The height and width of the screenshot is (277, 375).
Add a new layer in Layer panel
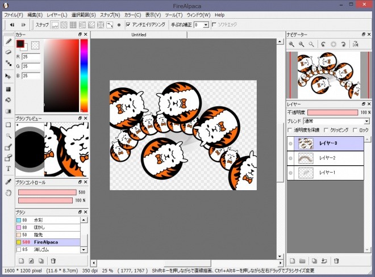pos(292,261)
